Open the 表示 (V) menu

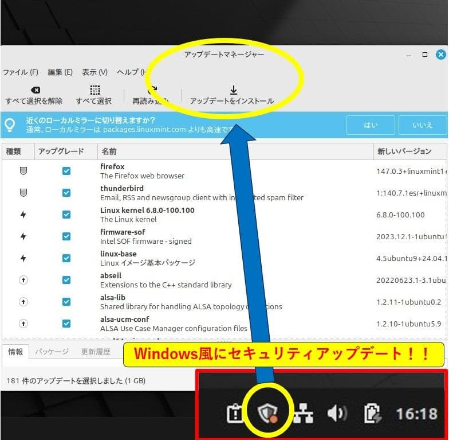(x=95, y=72)
